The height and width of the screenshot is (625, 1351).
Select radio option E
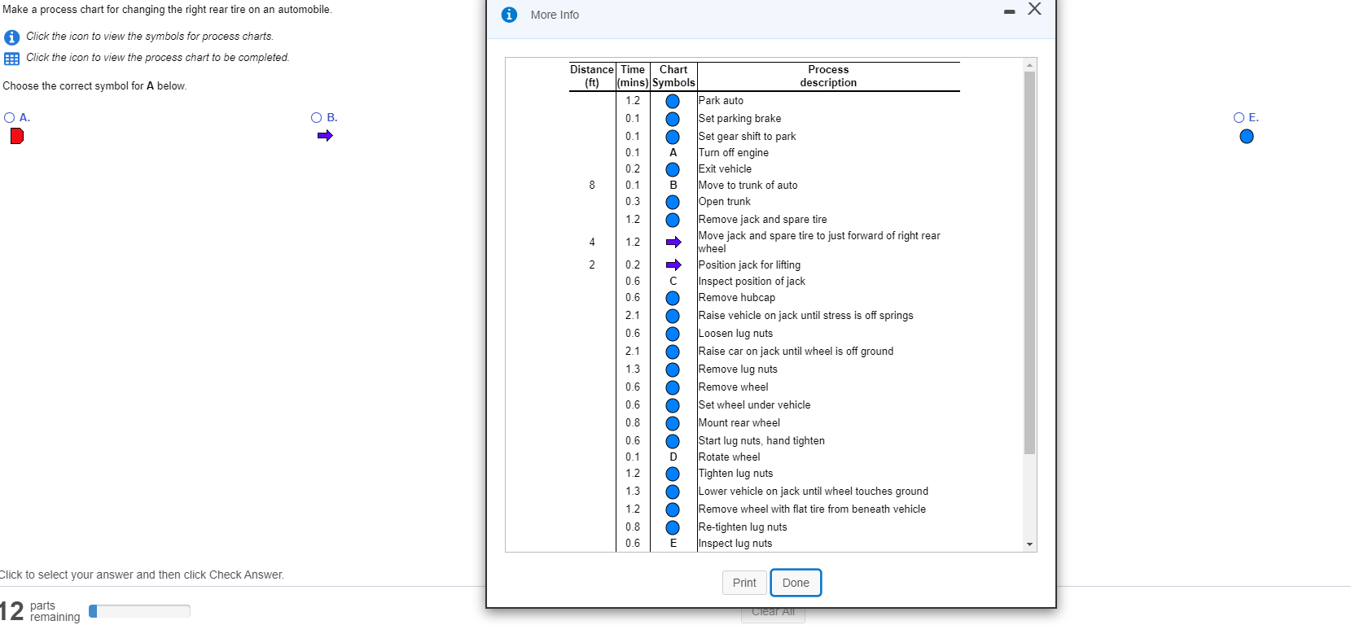point(1239,117)
